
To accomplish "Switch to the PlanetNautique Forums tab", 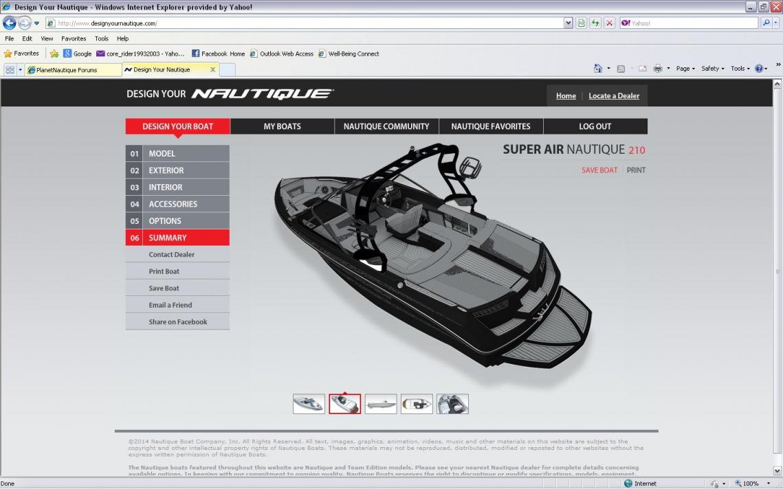I will (73, 70).
